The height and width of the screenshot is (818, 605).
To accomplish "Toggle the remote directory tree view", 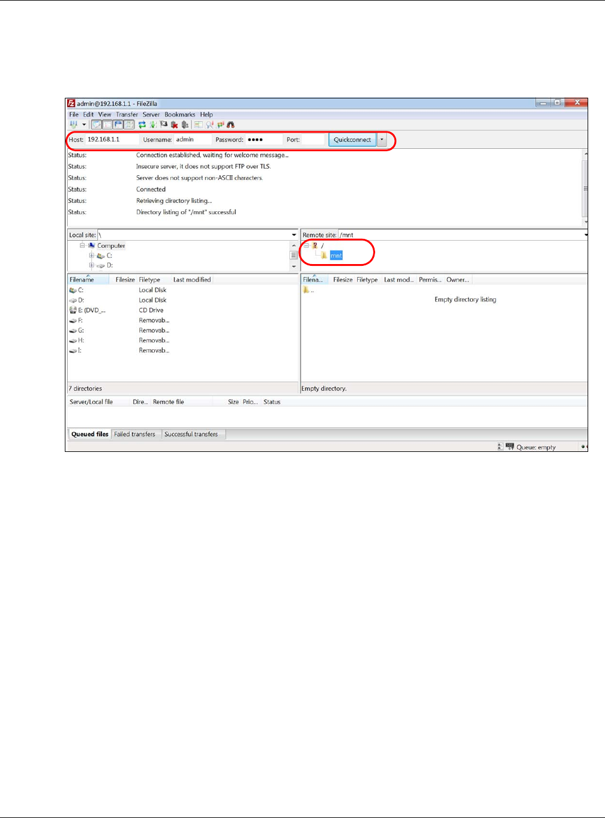I will click(x=118, y=125).
